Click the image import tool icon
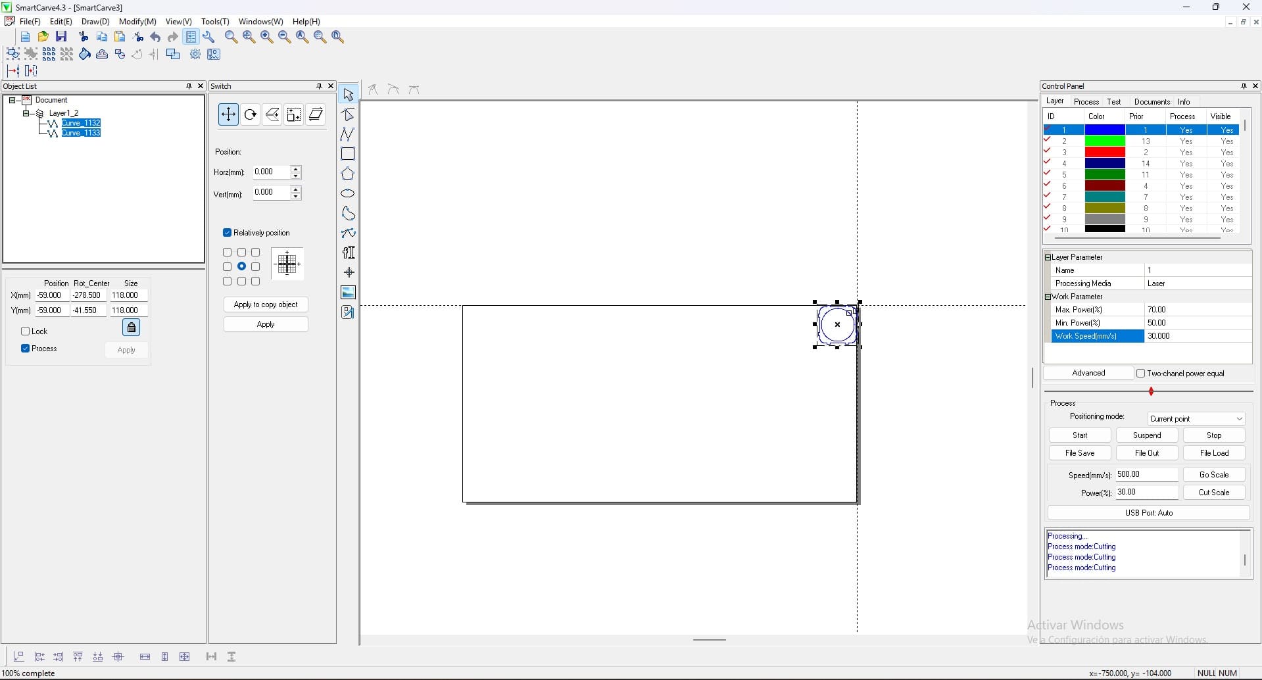Viewport: 1262px width, 680px height. 349,292
